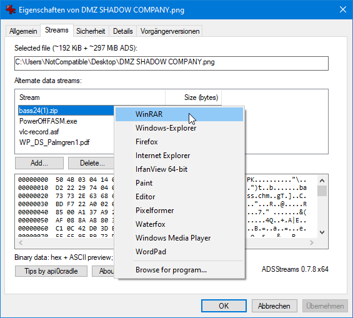This screenshot has width=353, height=318.
Task: Choose Firefox in the open-with menu
Action: coord(179,142)
